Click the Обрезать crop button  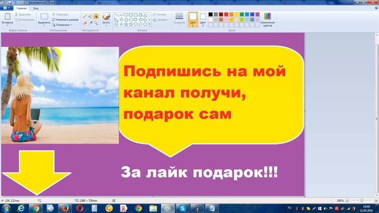pyautogui.click(x=60, y=14)
